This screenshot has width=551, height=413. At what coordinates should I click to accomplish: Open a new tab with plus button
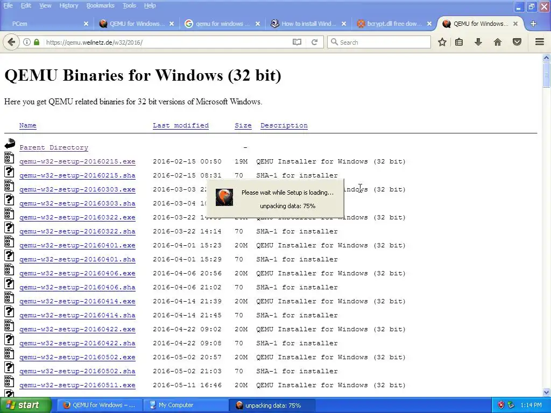pyautogui.click(x=533, y=24)
